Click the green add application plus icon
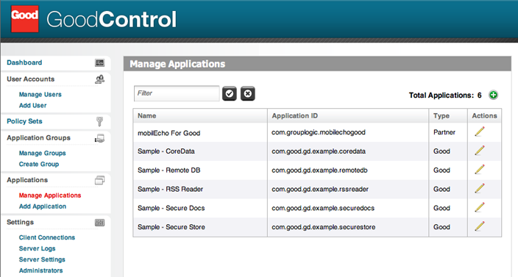 [x=493, y=95]
